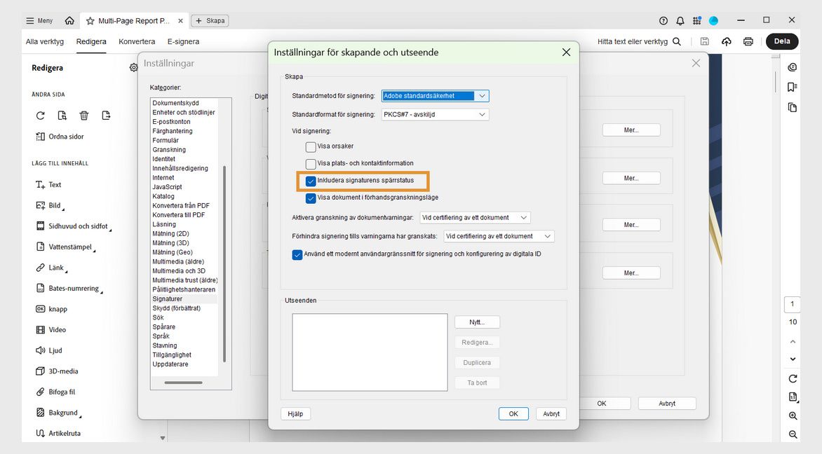Open page thumbnails copy icon
The image size is (822, 454).
click(792, 107)
